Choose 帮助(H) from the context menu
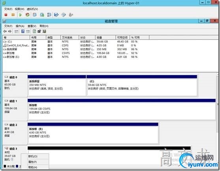220x171 pixels. coord(35,167)
